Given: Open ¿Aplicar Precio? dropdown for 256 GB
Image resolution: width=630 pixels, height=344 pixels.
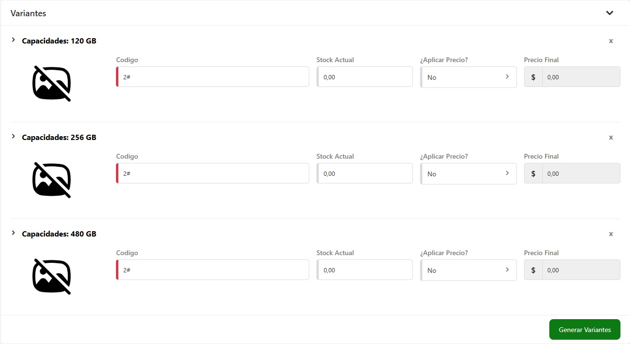Looking at the screenshot, I should 468,174.
